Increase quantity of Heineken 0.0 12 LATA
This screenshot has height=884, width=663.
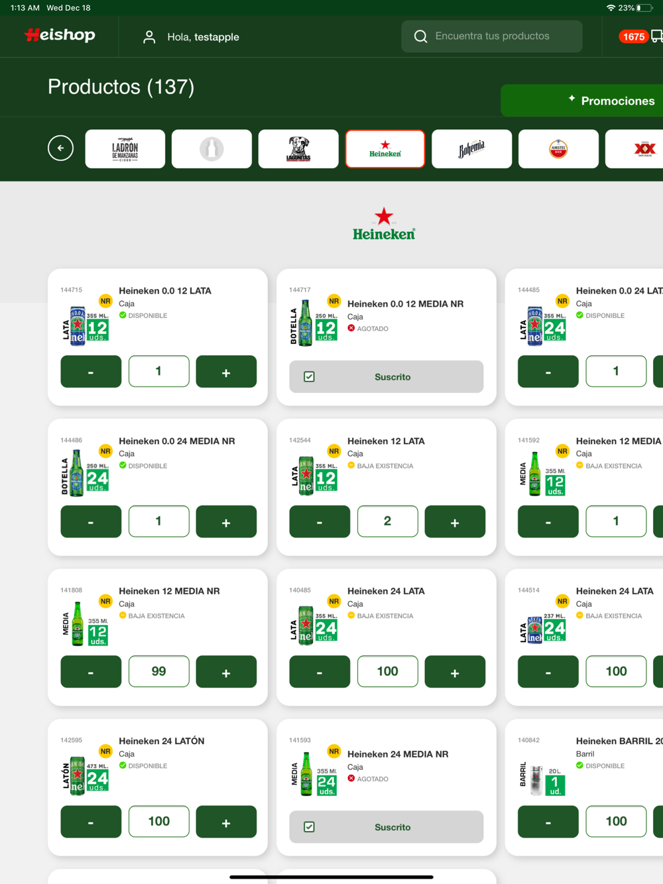pos(226,372)
